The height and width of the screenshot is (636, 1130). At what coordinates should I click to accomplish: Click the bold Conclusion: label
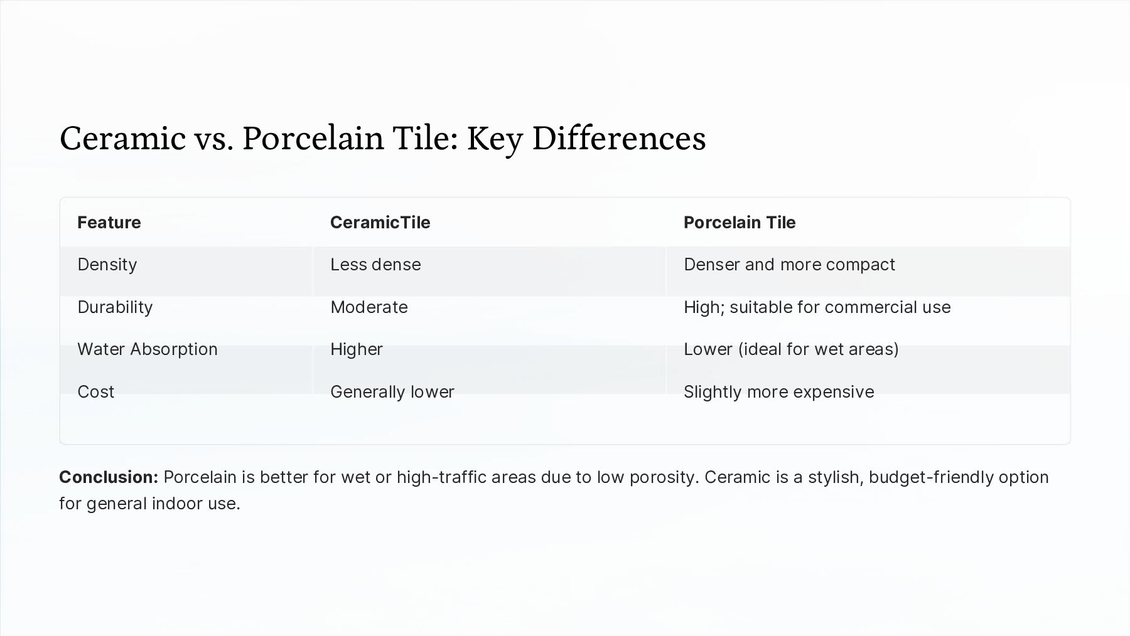point(109,477)
